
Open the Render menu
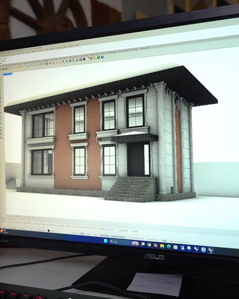point(59,48)
